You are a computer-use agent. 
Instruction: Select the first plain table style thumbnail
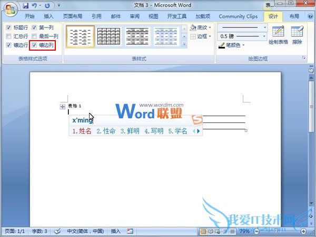click(80, 36)
